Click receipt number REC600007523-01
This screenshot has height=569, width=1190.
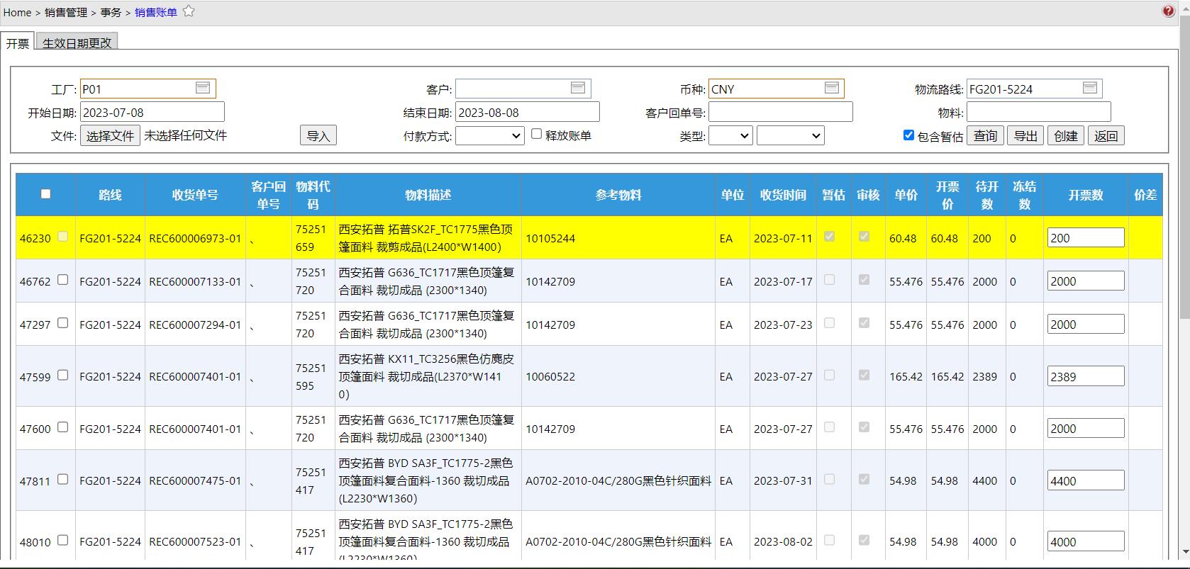pos(195,541)
